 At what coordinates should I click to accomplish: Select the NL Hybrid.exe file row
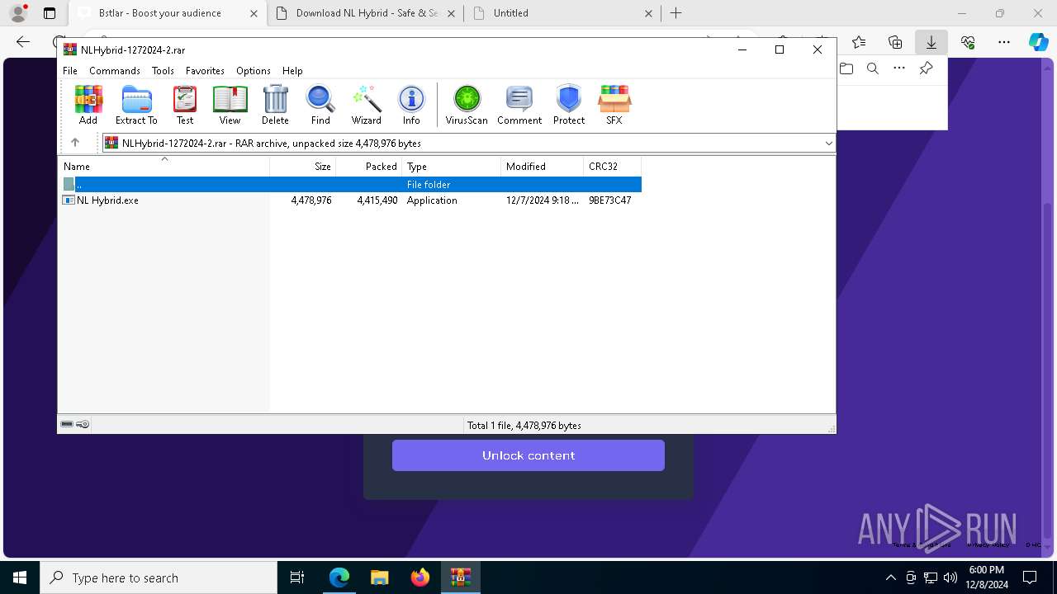pos(350,200)
